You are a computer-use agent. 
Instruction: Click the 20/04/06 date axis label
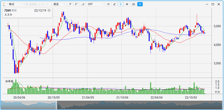(19, 98)
